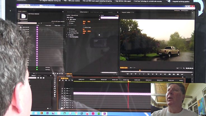
Task: Click Mark Out in Program monitor
Action: click(x=144, y=74)
